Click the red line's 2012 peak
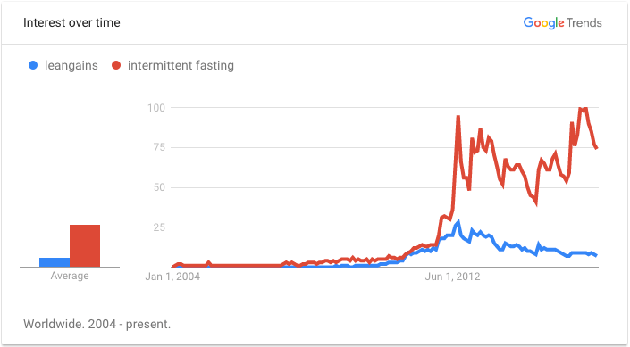Image resolution: width=630 pixels, height=347 pixels. pos(458,117)
